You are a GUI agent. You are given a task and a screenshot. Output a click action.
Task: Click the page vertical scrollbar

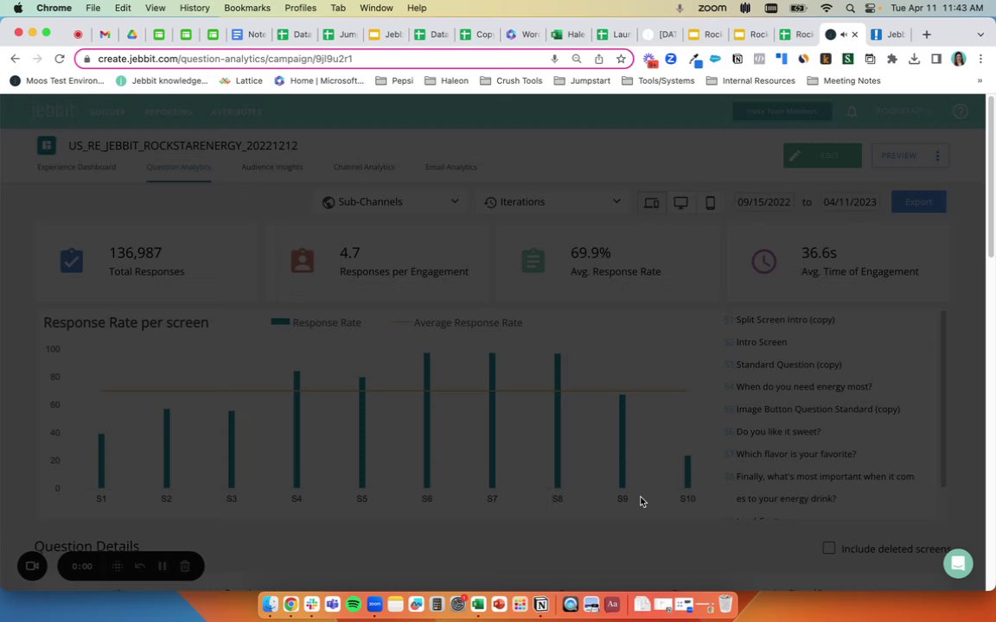coord(991,178)
